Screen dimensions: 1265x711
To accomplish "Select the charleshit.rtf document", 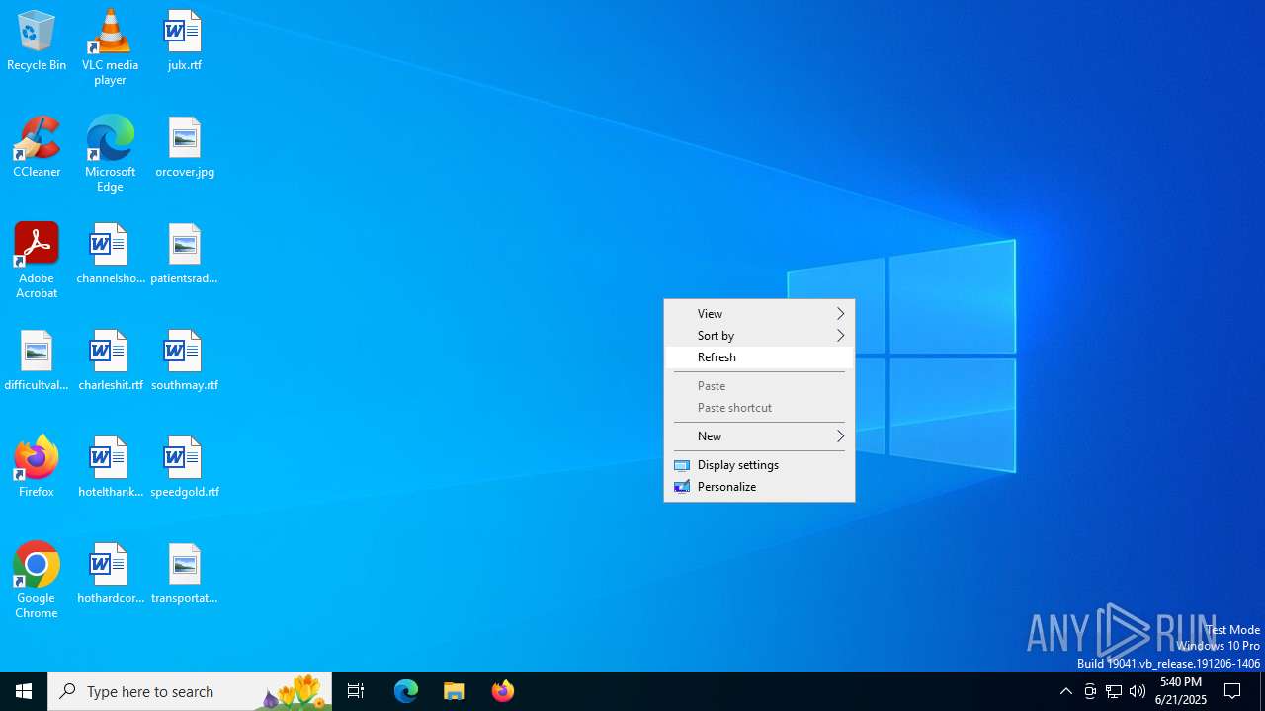I will pyautogui.click(x=110, y=360).
